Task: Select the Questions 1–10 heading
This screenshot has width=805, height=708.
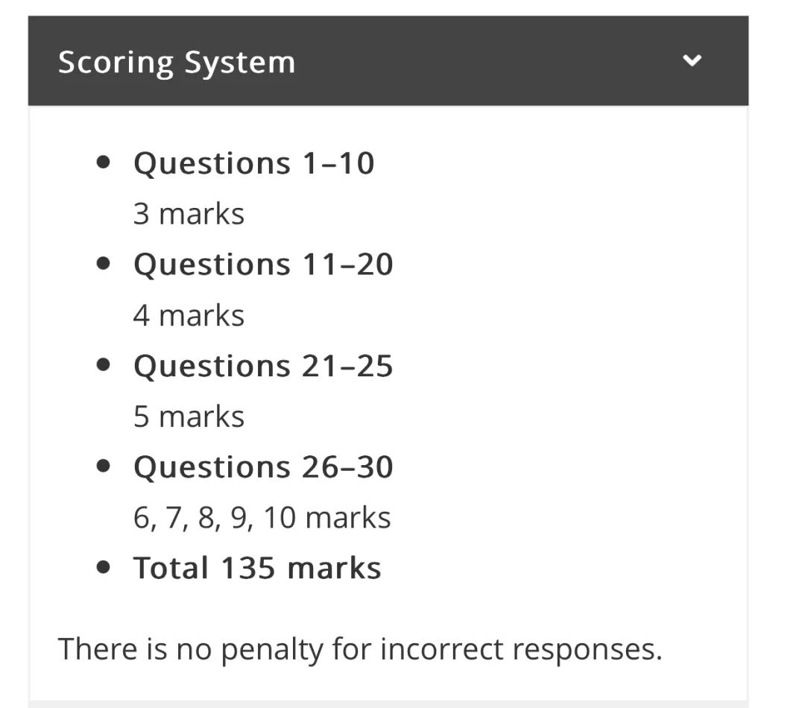Action: (253, 164)
